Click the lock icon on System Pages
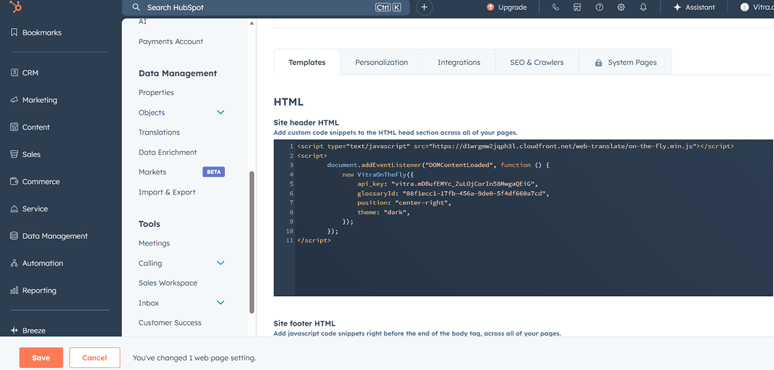774x370 pixels. click(598, 63)
